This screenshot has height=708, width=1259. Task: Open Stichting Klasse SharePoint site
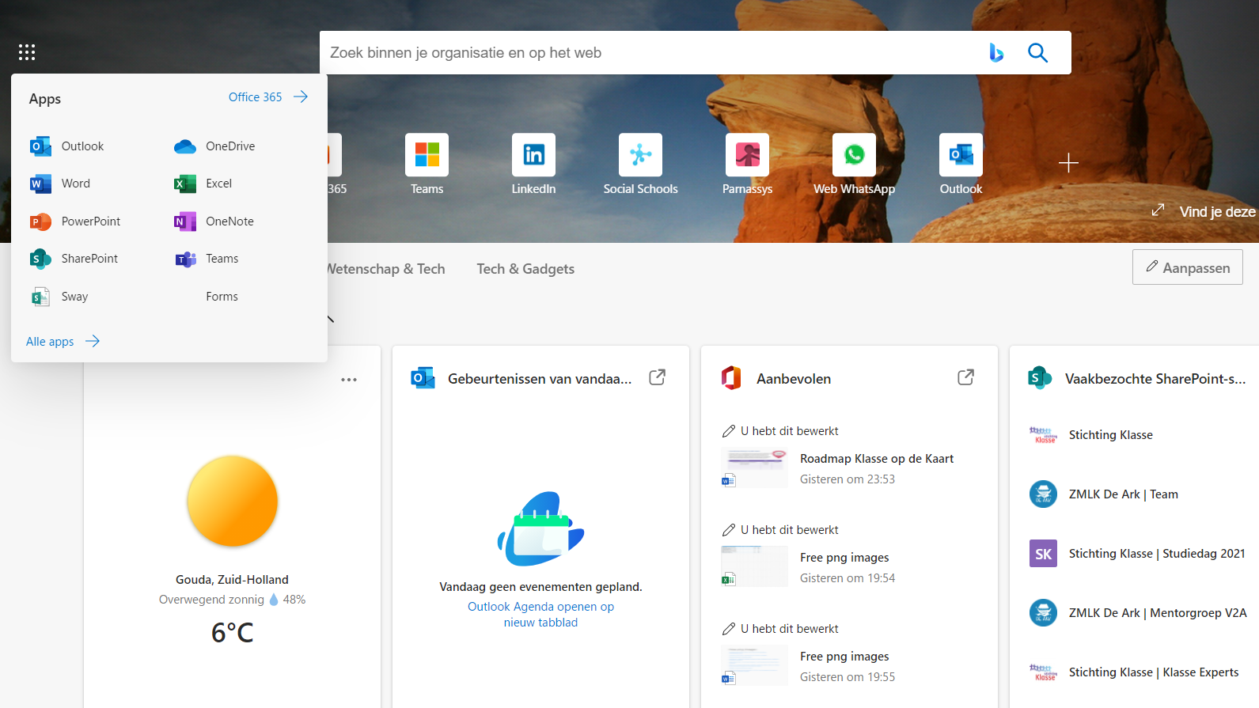(1111, 435)
